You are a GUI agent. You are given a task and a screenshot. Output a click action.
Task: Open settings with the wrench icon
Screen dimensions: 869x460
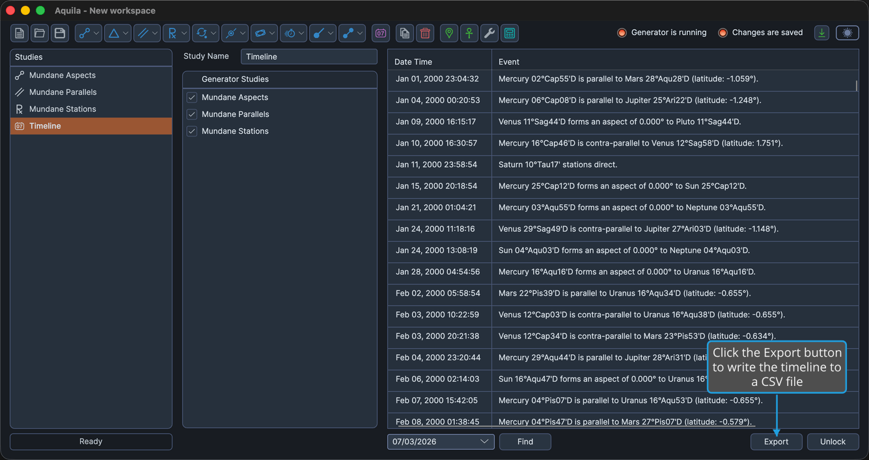coord(490,33)
